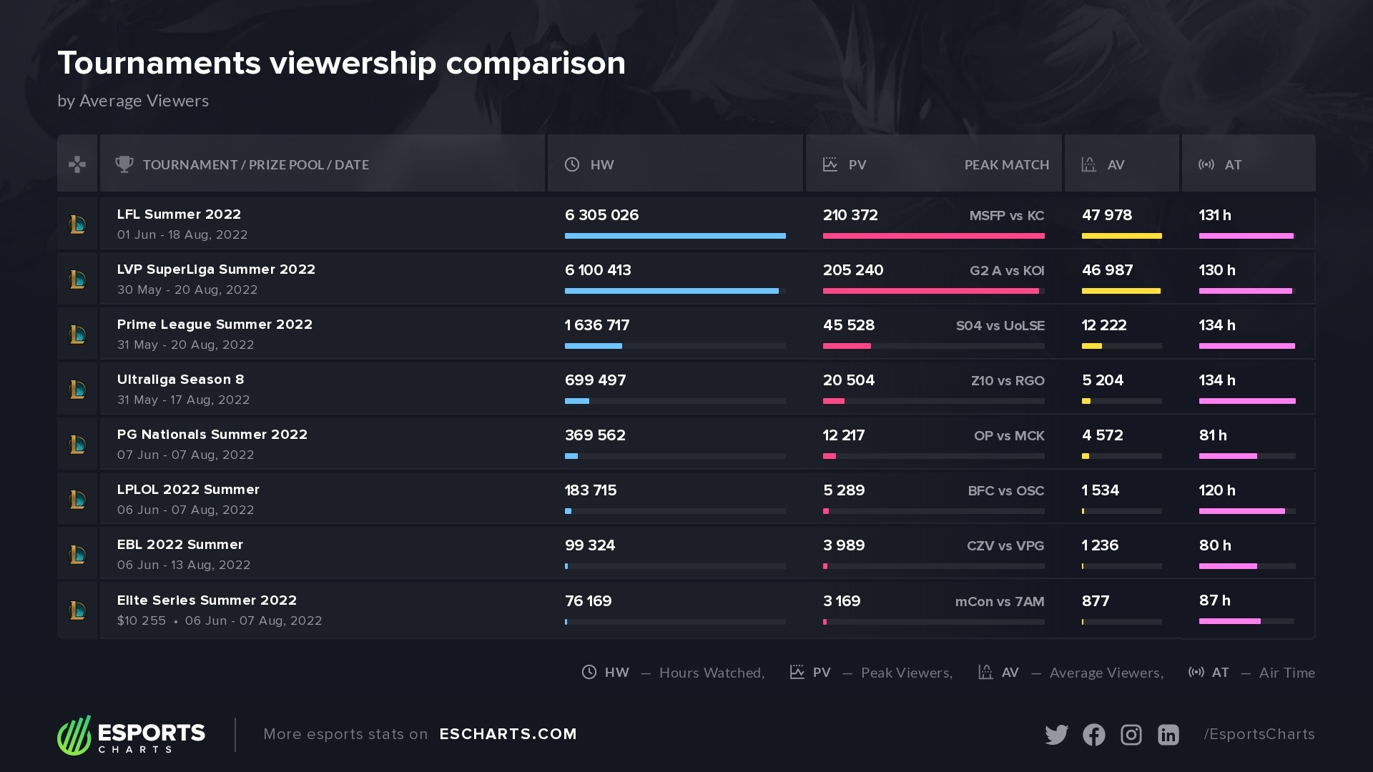Viewport: 1373px width, 772px height.
Task: Click the blue hours-watched bar for Prime League
Action: click(x=593, y=346)
